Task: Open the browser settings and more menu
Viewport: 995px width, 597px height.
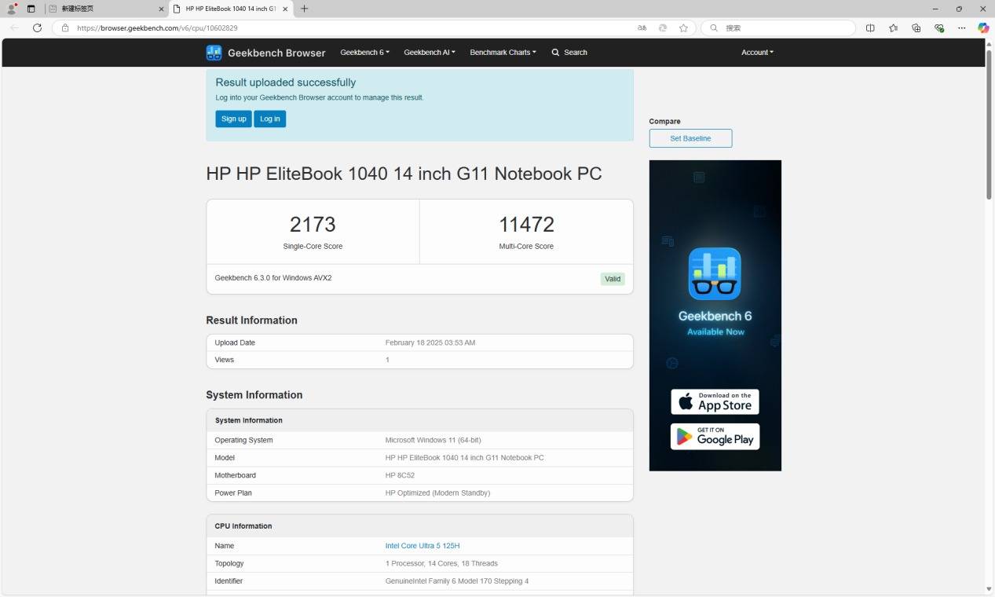Action: 961,27
